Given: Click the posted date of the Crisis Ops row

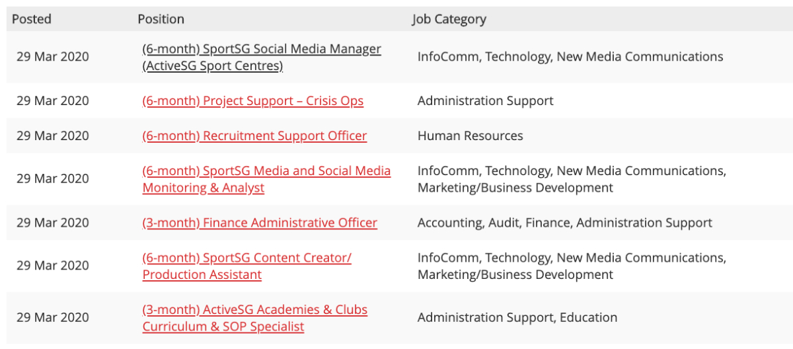Looking at the screenshot, I should point(52,101).
